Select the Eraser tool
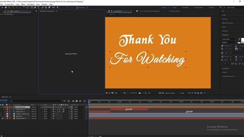This screenshot has height=137, width=244. tap(49, 8)
